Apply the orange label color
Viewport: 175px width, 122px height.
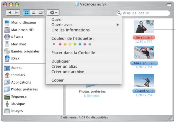click(x=65, y=44)
